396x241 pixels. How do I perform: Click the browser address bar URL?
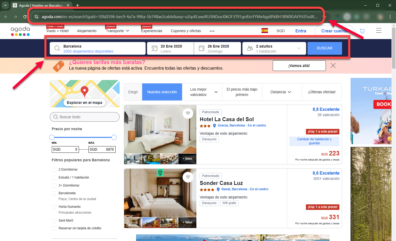click(179, 17)
